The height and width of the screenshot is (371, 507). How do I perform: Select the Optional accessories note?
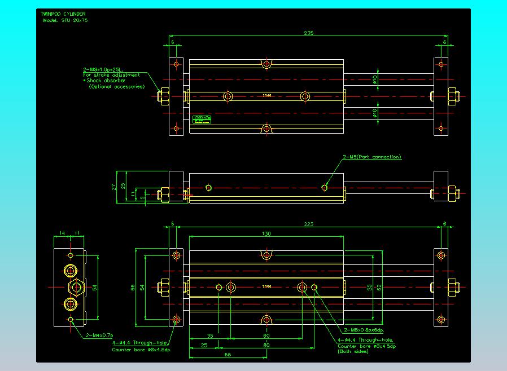point(116,86)
